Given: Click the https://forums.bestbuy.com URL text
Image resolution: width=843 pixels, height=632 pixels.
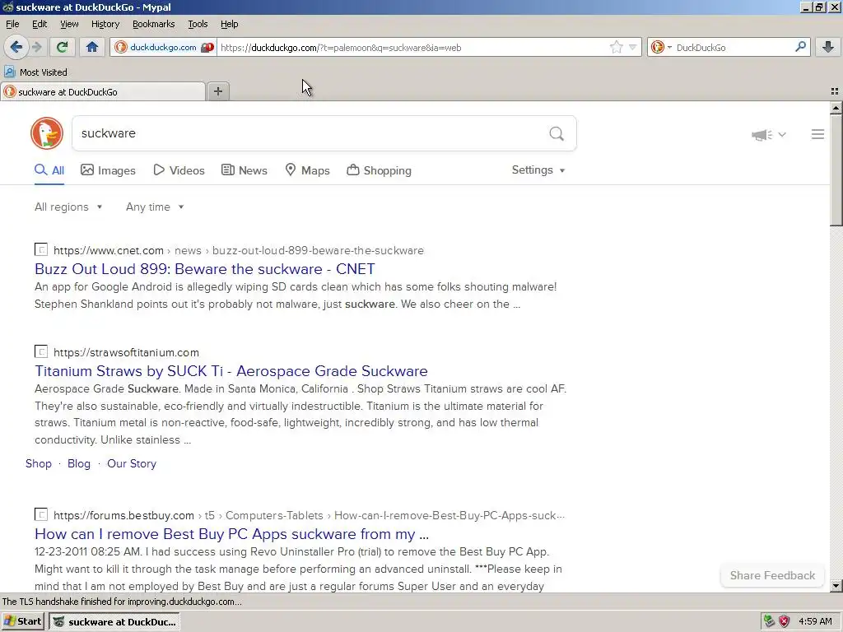Looking at the screenshot, I should [x=123, y=515].
